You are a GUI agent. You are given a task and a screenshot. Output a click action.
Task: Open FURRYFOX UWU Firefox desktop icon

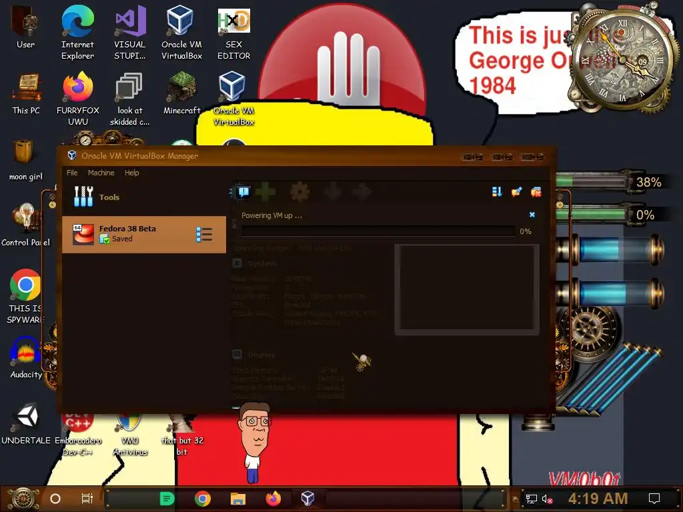[x=78, y=99]
